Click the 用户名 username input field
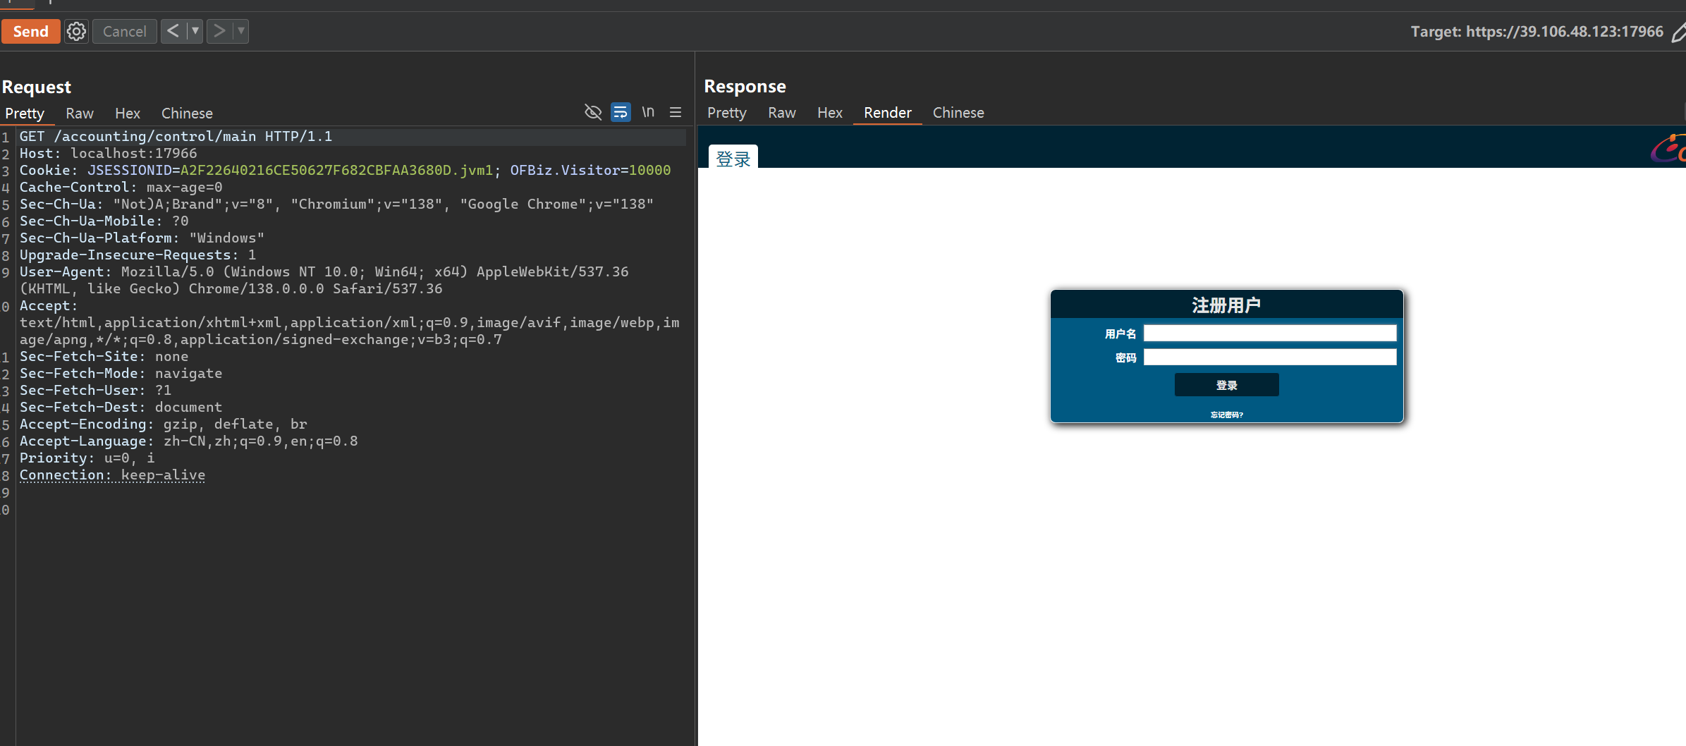Image resolution: width=1686 pixels, height=746 pixels. [1269, 334]
